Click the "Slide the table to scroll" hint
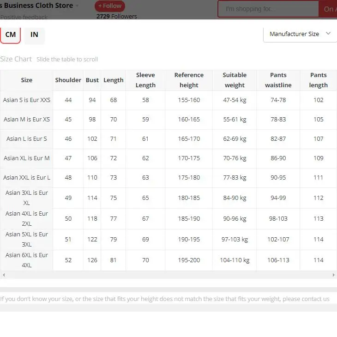 pyautogui.click(x=67, y=59)
